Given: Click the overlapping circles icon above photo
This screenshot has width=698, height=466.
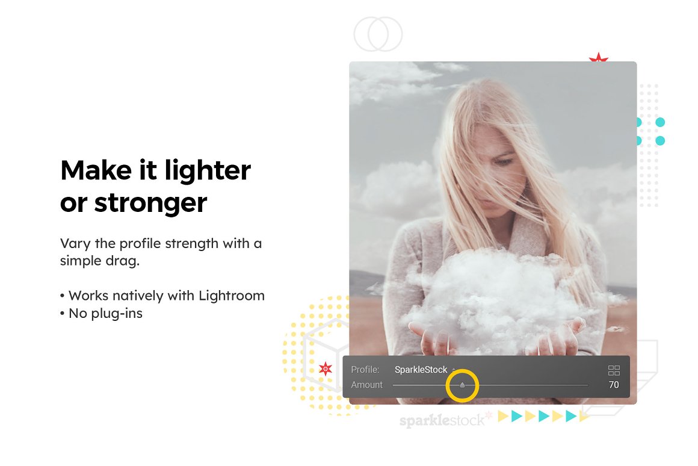Looking at the screenshot, I should pos(378,34).
